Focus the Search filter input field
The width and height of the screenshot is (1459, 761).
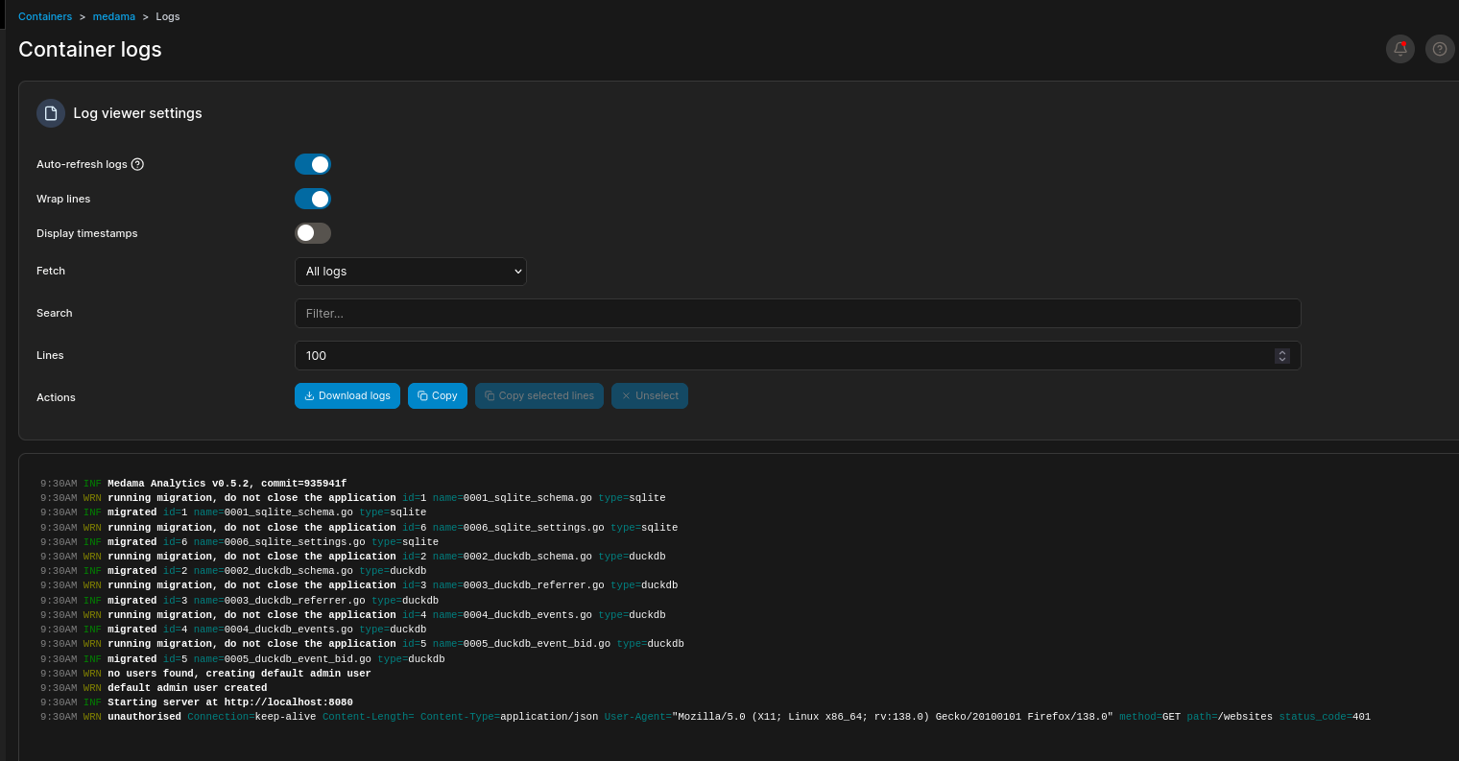tap(798, 314)
